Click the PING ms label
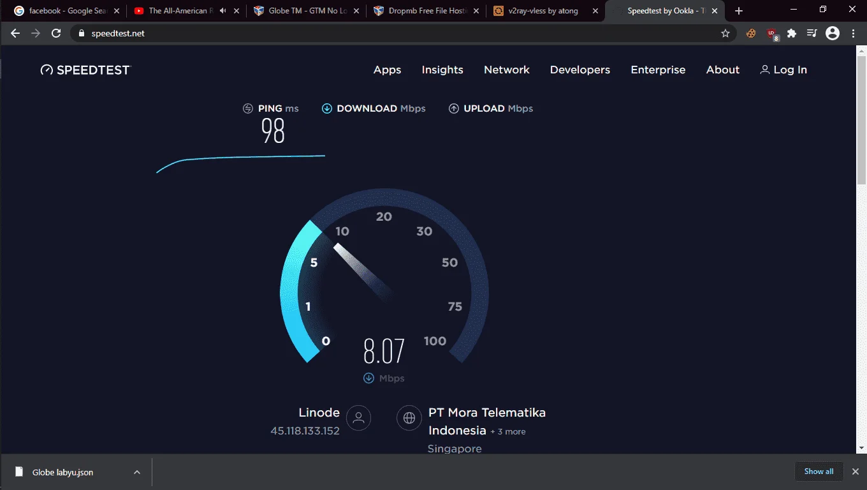The width and height of the screenshot is (867, 490). pyautogui.click(x=279, y=108)
